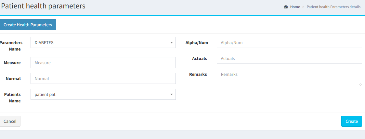Expand the DIABETES dropdown arrow
This screenshot has height=139, width=365.
click(x=172, y=43)
